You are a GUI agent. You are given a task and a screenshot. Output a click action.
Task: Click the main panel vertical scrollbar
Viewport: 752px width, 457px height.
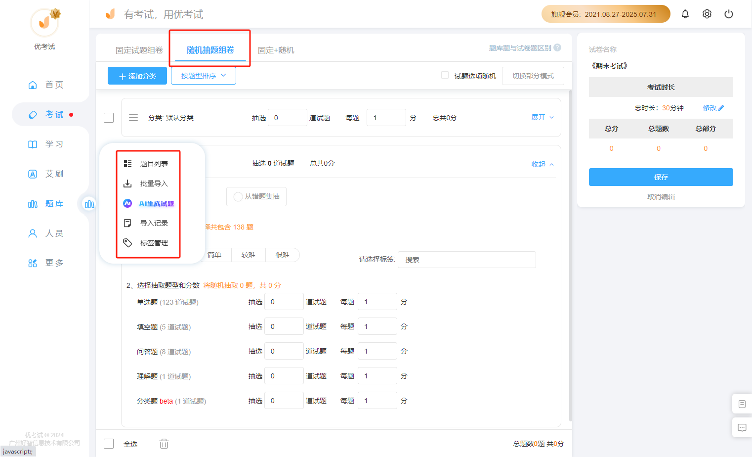(x=571, y=255)
